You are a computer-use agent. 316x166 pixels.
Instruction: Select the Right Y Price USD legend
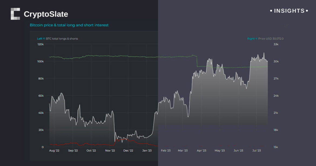click(265, 39)
